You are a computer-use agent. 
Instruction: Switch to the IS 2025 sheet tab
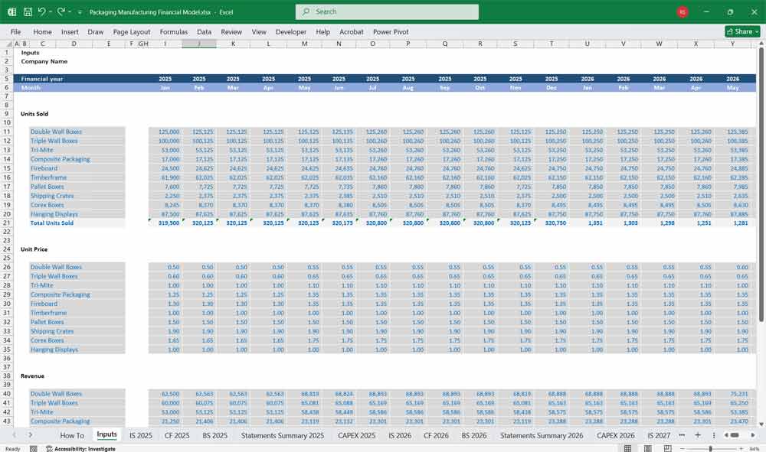coord(140,435)
